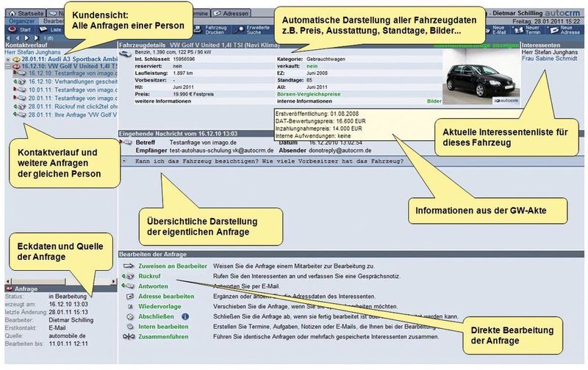
Task: Open 20.01.11 Testanfrage von imago entry
Action: tap(72, 98)
